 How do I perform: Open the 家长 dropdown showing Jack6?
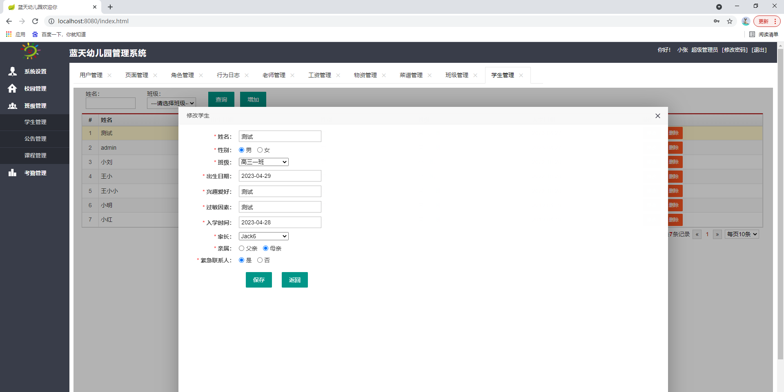click(263, 236)
